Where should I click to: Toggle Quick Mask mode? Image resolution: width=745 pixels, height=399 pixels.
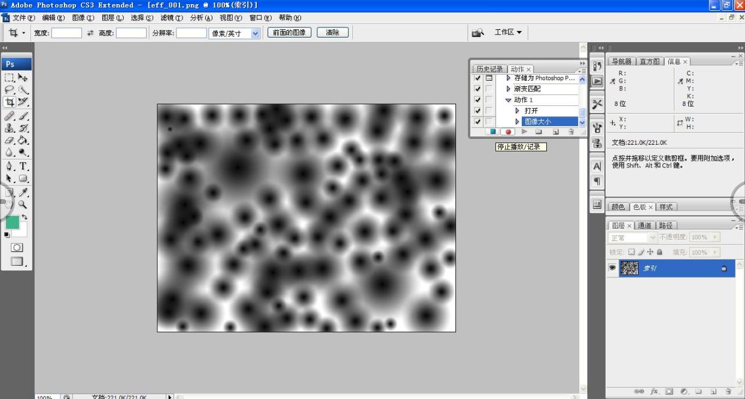coord(17,248)
